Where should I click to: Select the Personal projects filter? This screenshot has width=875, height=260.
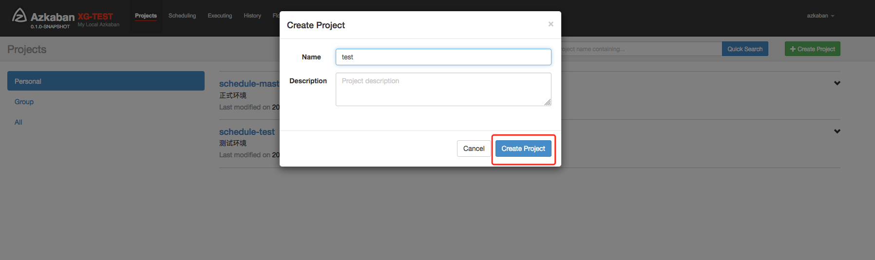coord(106,81)
